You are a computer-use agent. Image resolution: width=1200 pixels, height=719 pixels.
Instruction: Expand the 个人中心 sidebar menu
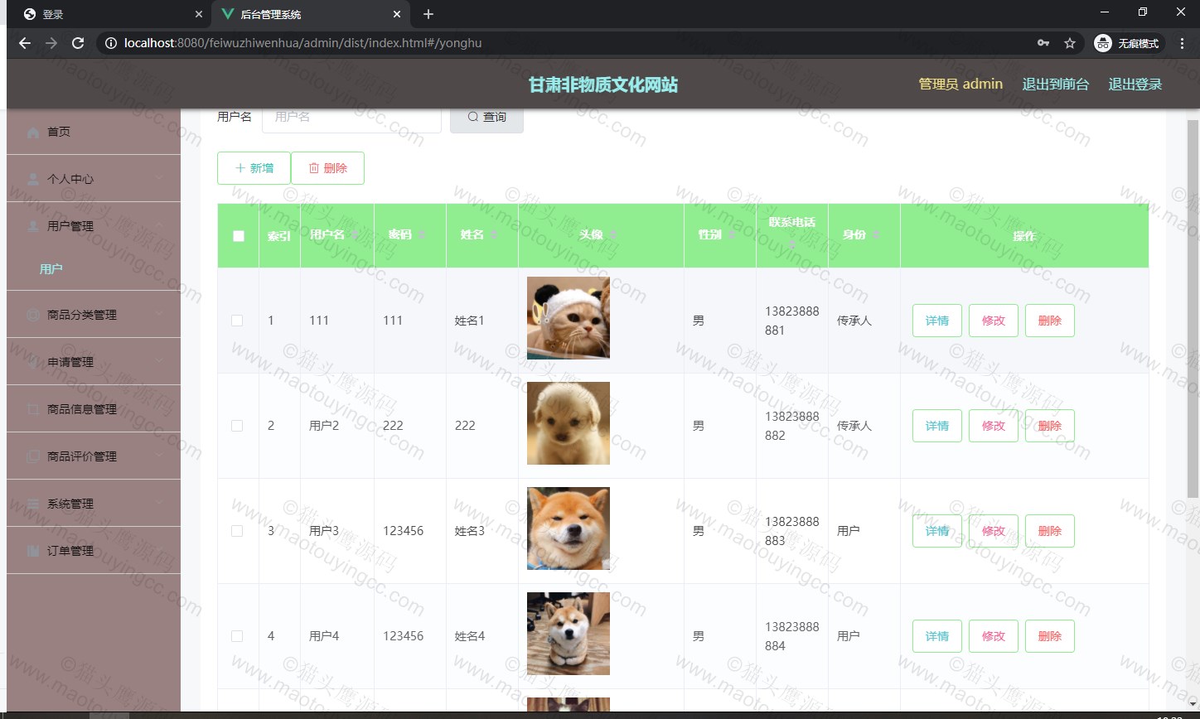[x=94, y=179]
